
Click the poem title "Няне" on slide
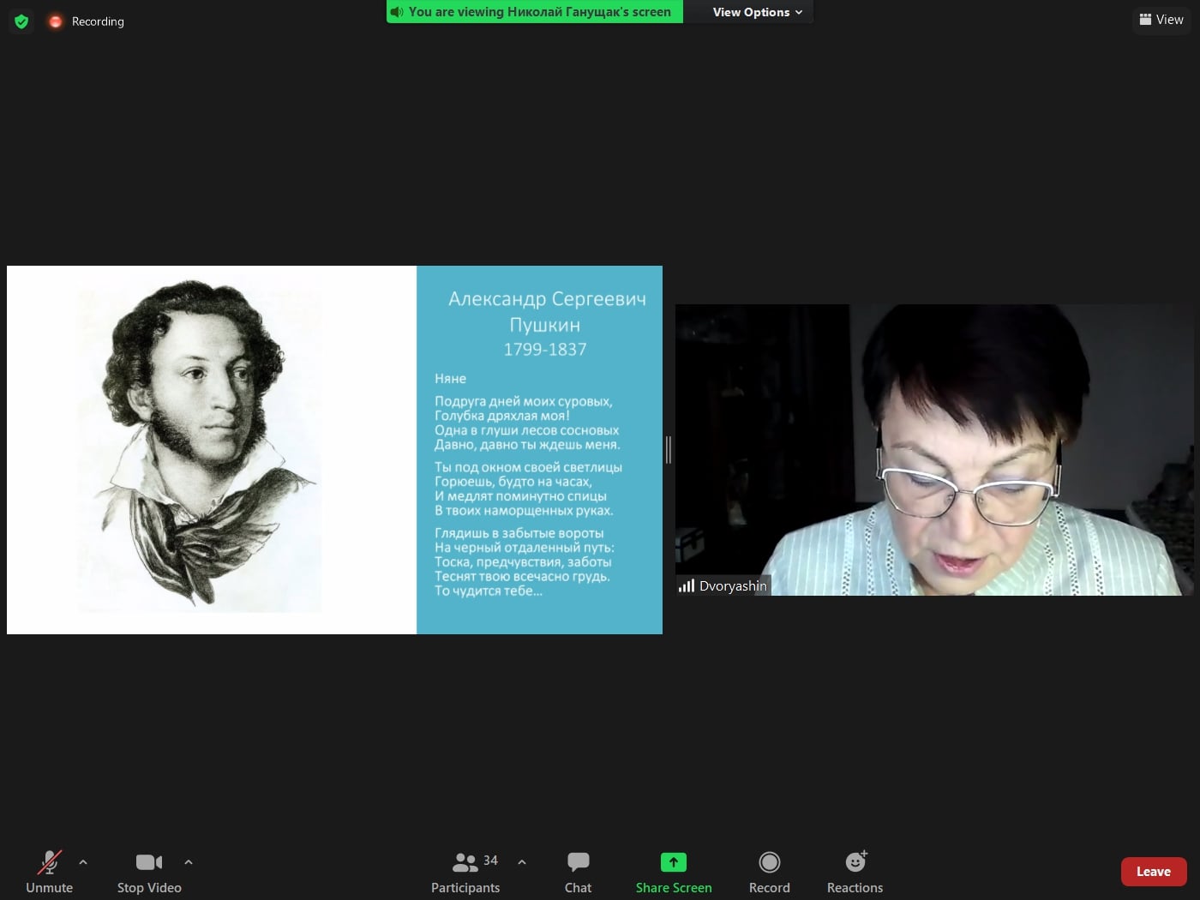450,379
